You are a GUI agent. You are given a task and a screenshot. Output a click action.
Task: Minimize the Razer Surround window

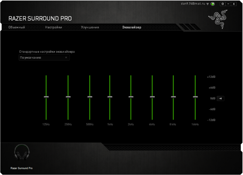(x=228, y=4)
